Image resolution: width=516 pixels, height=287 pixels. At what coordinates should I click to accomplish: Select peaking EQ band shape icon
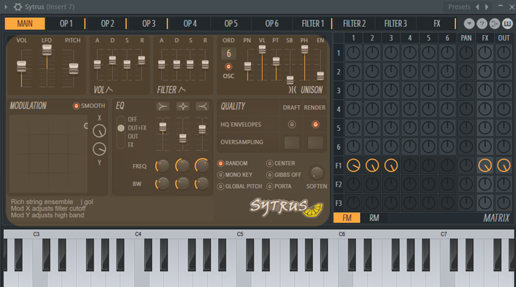click(183, 106)
